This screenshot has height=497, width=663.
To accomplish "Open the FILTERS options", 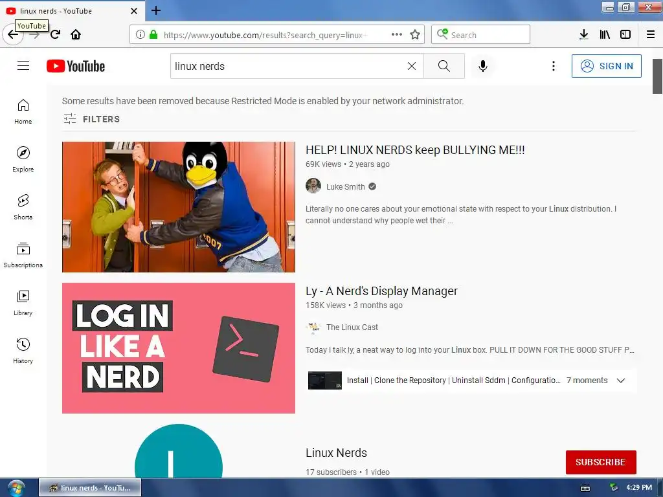I will coord(91,119).
